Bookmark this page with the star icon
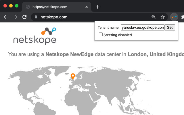 [163, 17]
